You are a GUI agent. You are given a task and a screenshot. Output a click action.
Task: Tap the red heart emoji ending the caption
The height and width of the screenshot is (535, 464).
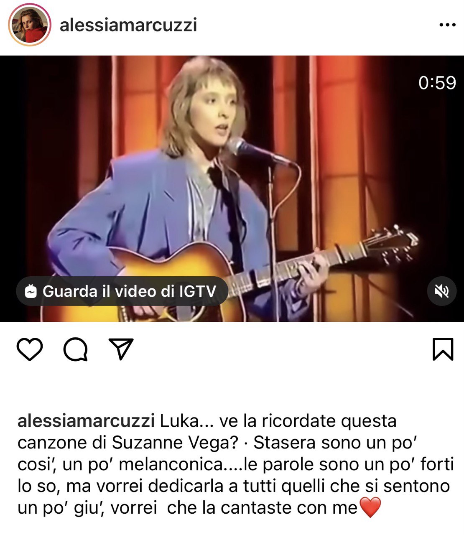click(x=370, y=508)
